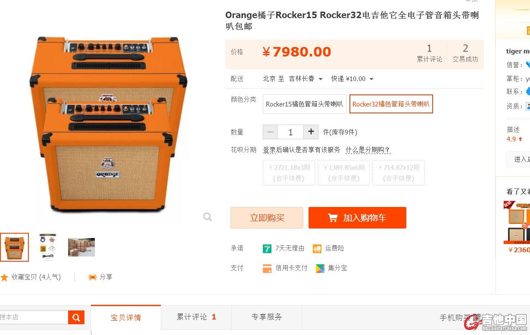Image resolution: width=530 pixels, height=335 pixels.
Task: Select the packed boxes thumbnail image
Action: click(x=81, y=247)
